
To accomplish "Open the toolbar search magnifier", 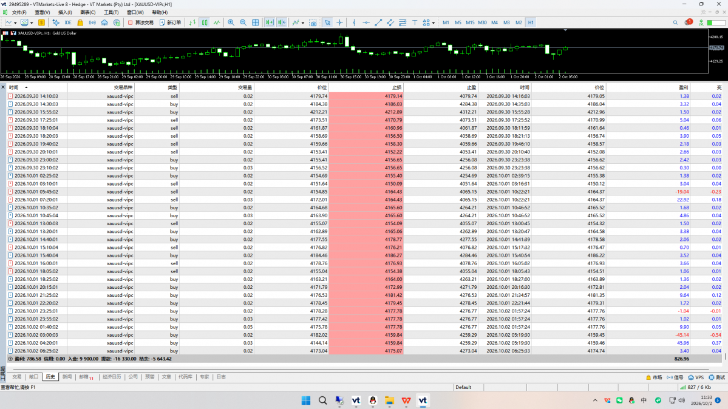I will [x=675, y=22].
